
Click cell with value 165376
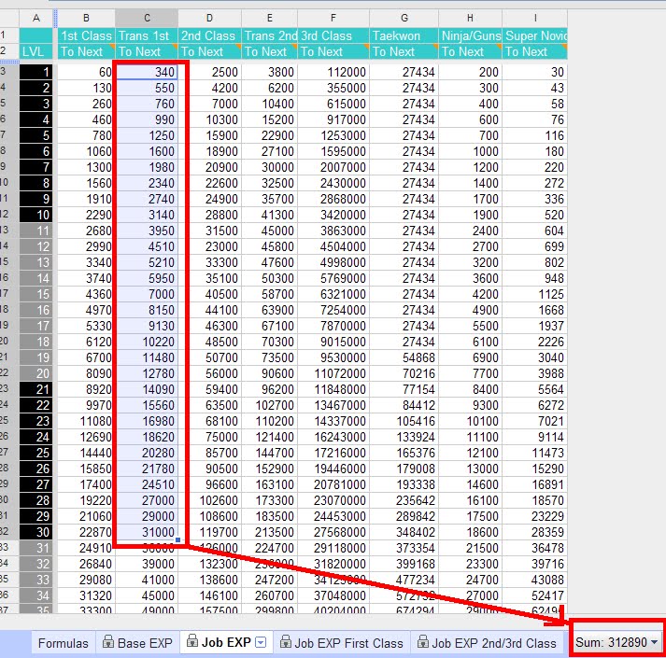404,453
